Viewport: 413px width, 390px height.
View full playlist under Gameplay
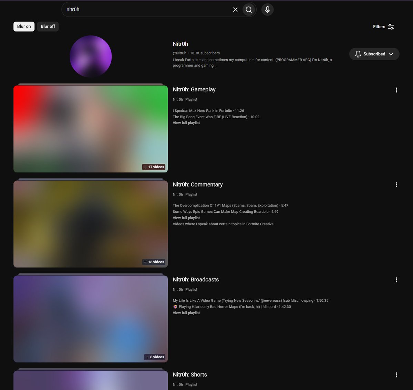[x=186, y=123]
